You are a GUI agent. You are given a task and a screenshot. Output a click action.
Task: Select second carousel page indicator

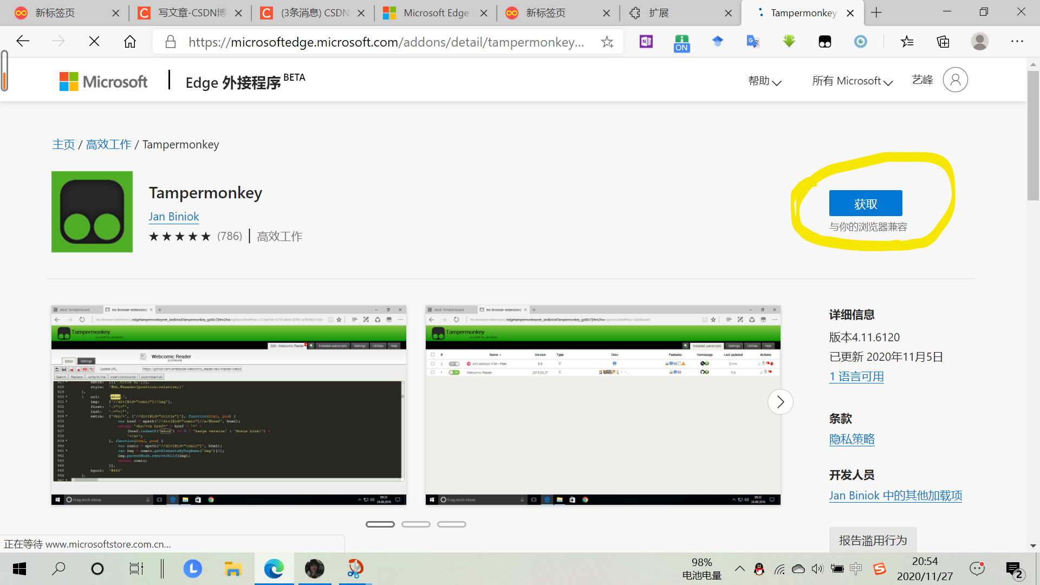point(416,524)
